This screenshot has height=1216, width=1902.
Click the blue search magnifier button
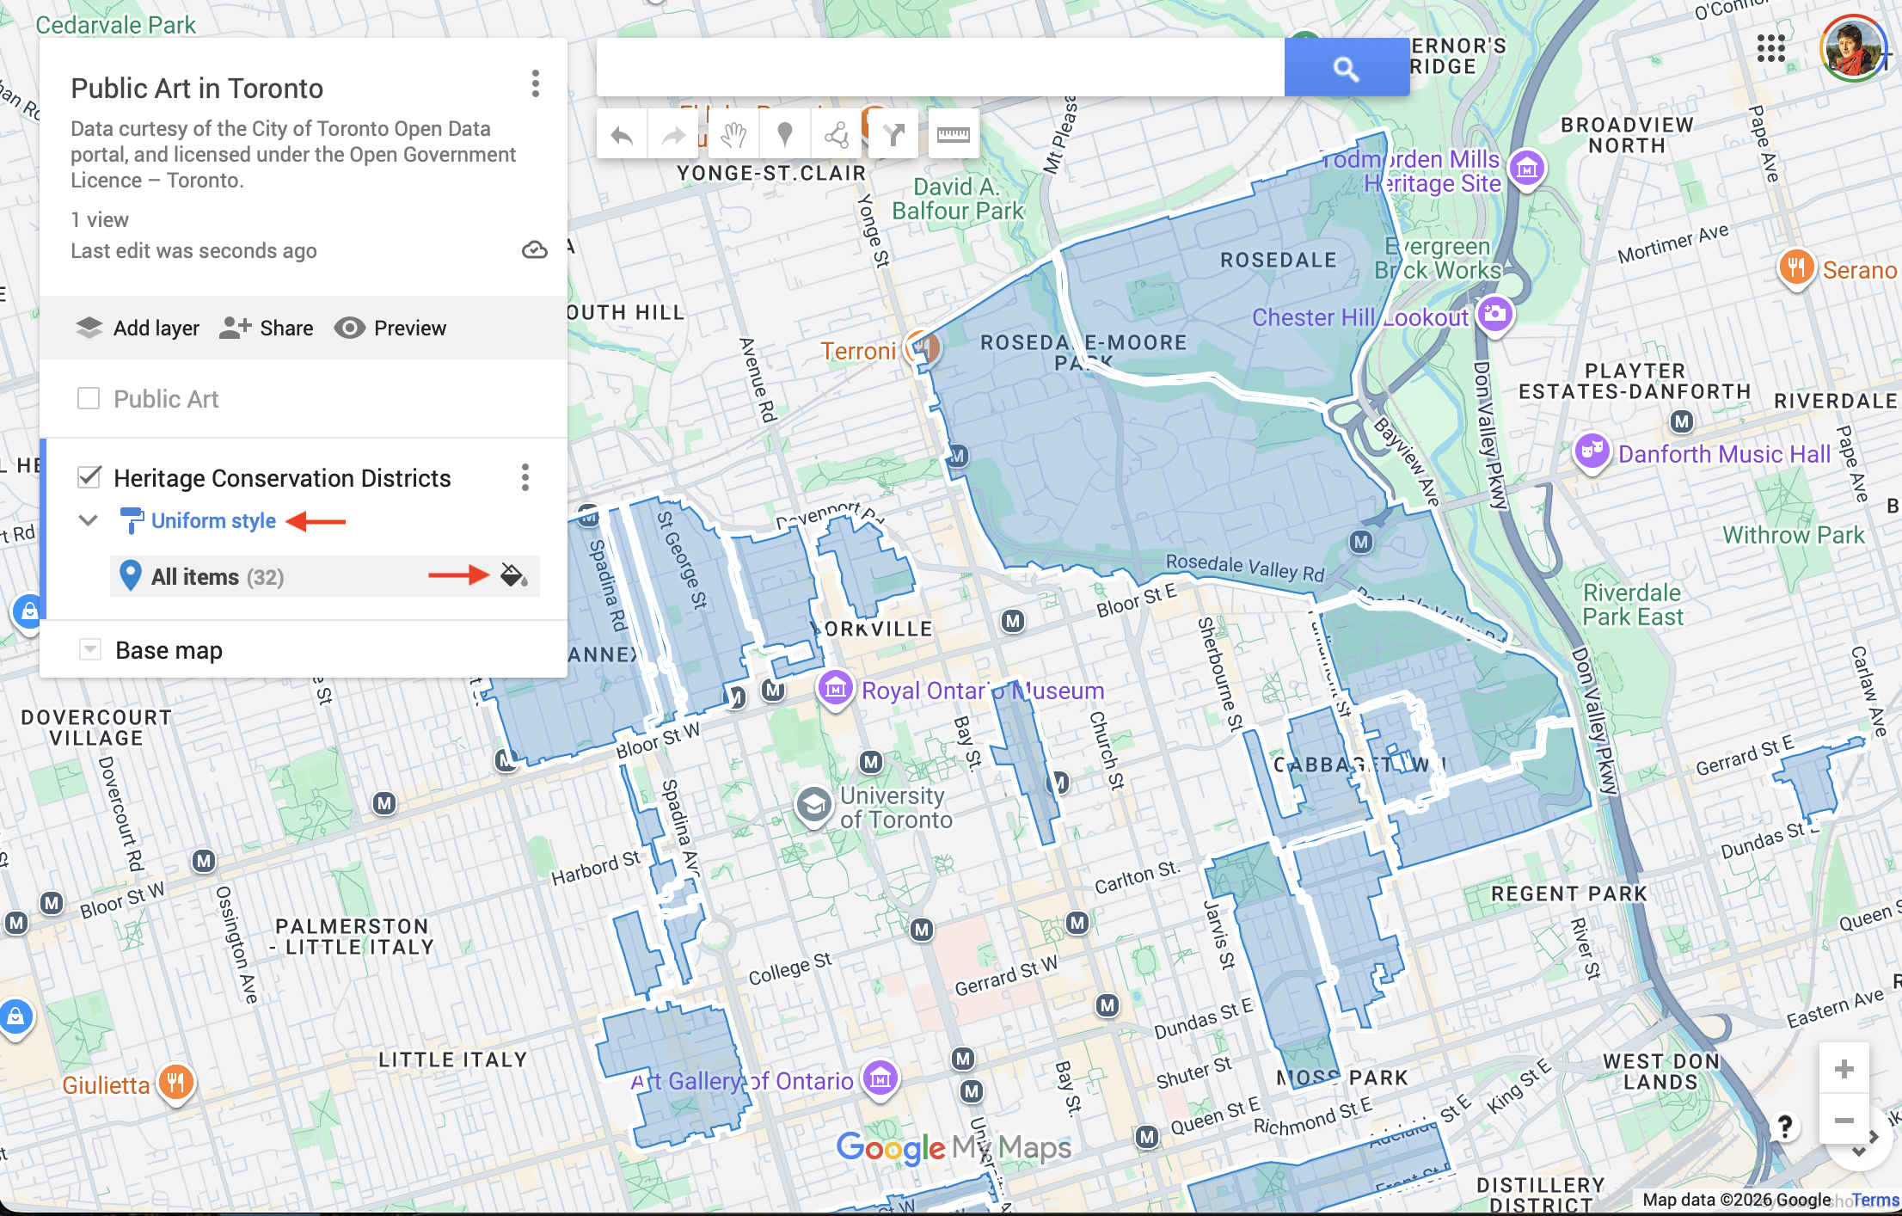(x=1346, y=68)
